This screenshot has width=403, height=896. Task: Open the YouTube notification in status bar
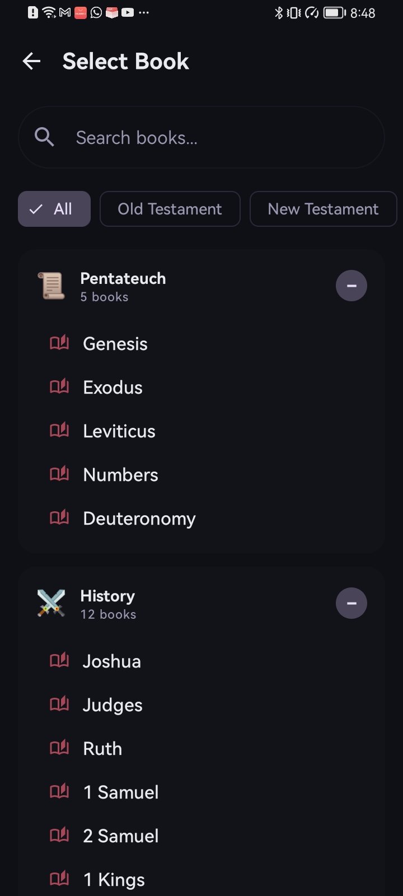tap(128, 12)
